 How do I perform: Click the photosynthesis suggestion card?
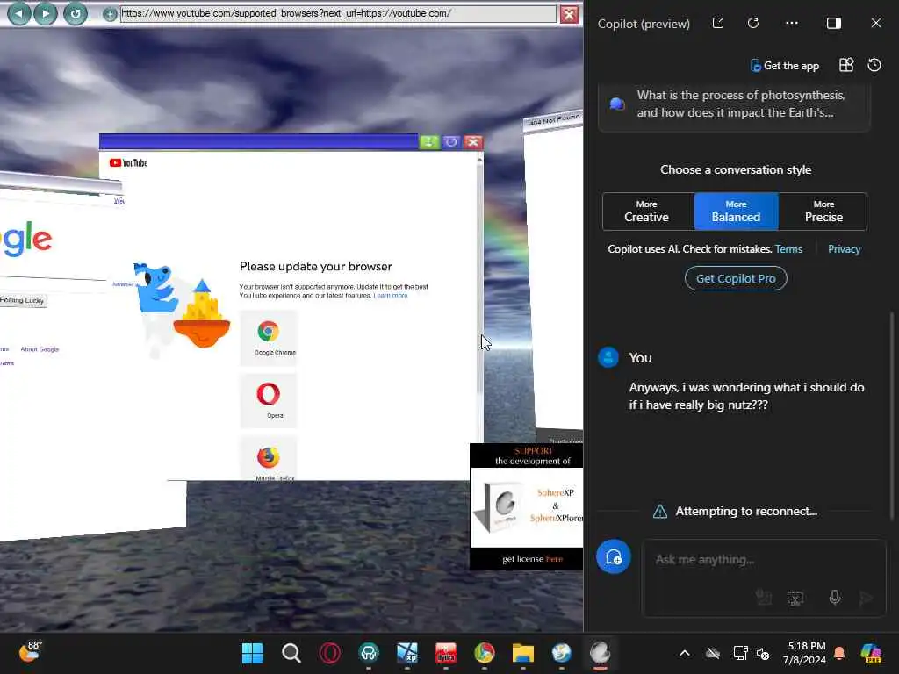pyautogui.click(x=734, y=106)
